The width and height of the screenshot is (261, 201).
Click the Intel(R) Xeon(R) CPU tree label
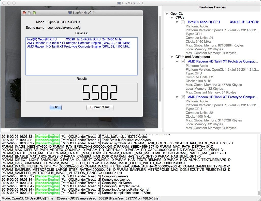[x=223, y=22]
